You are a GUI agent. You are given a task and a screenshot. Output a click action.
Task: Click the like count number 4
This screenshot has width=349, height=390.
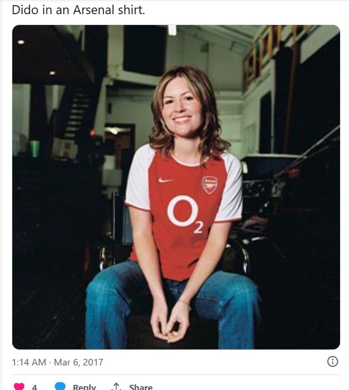click(34, 387)
